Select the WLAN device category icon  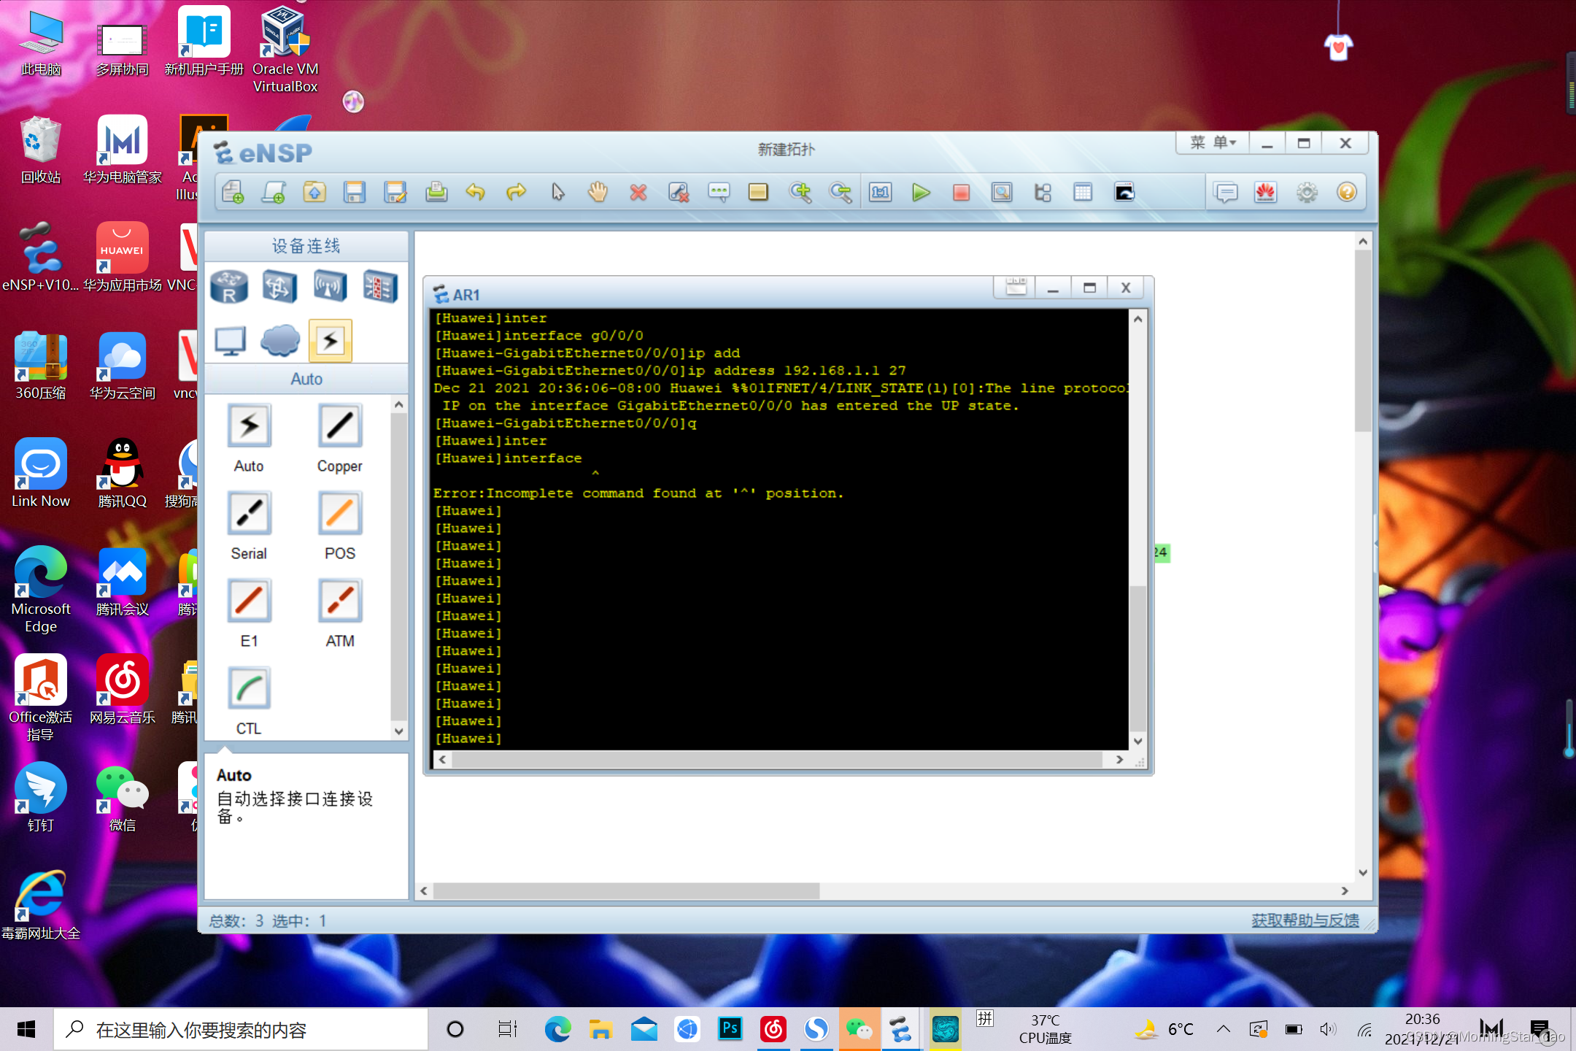click(330, 286)
